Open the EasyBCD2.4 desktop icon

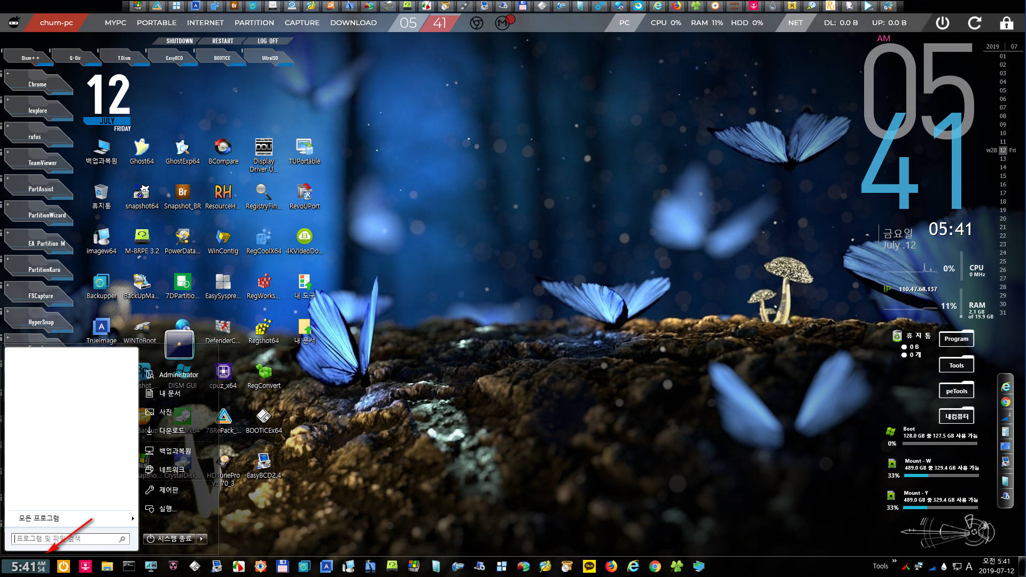[x=263, y=466]
